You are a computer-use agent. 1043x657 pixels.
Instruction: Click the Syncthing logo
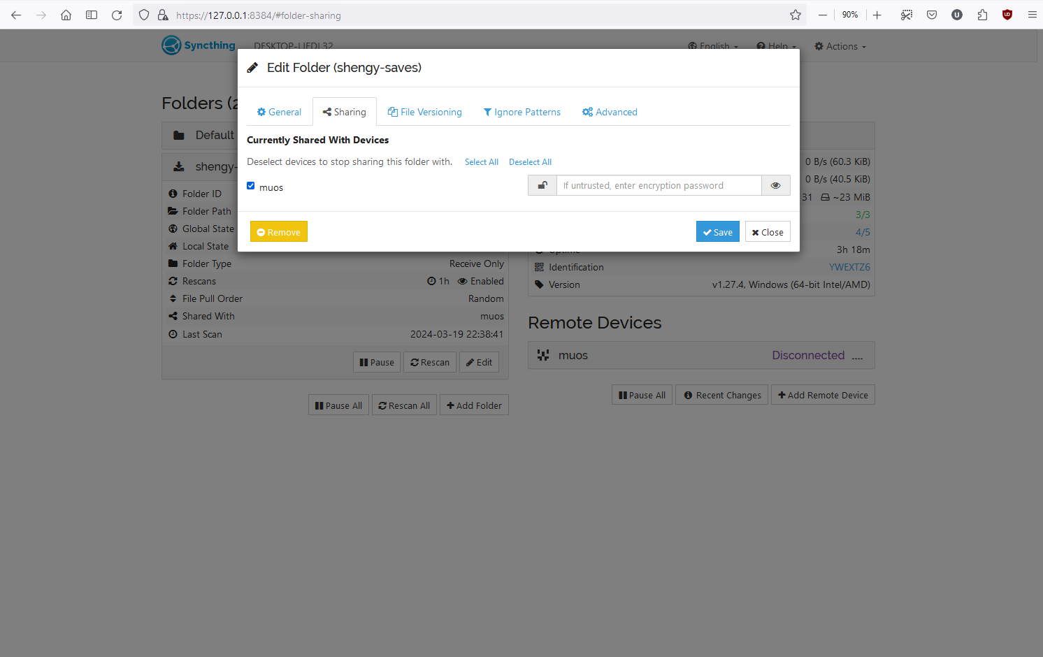199,45
